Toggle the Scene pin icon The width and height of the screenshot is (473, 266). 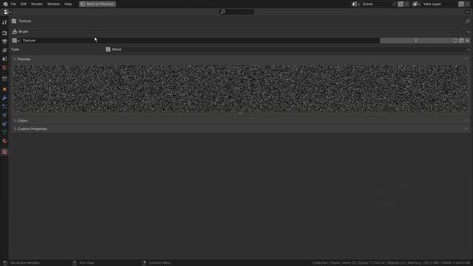394,4
